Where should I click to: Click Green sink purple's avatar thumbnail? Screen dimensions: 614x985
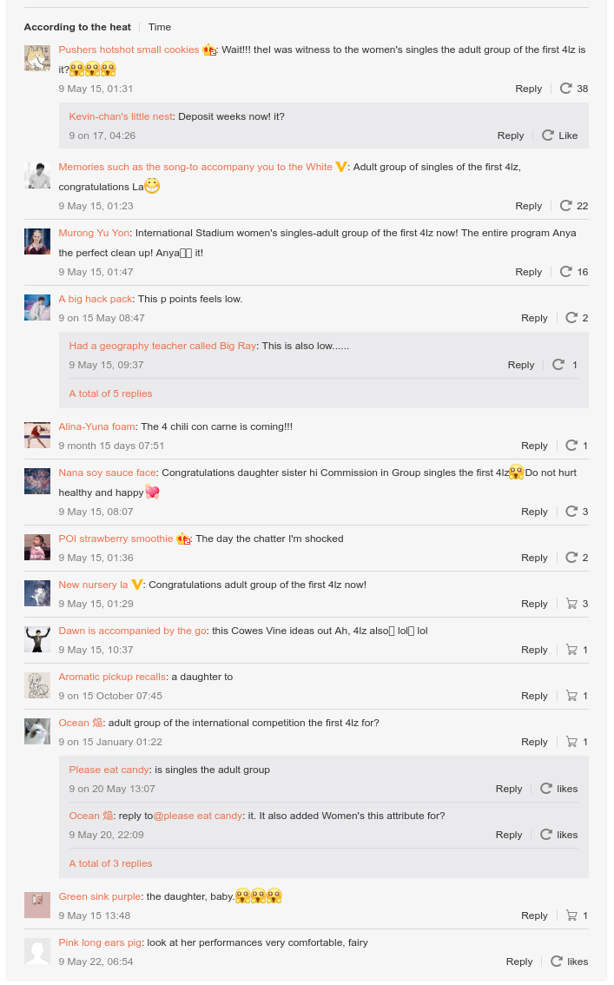[37, 905]
